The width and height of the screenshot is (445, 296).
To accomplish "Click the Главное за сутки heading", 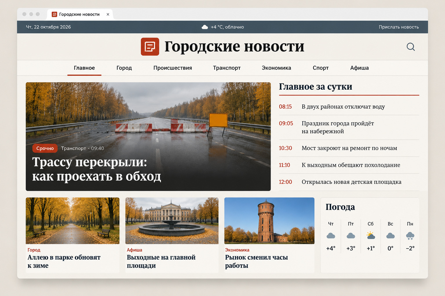I will [x=315, y=87].
